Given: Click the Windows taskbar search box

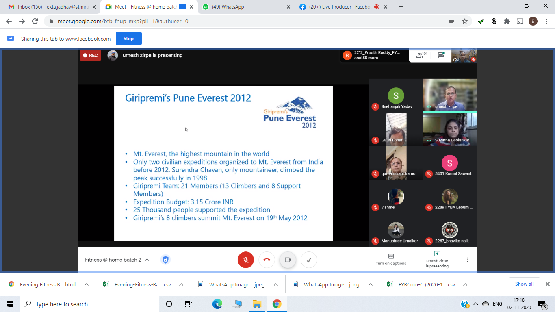Looking at the screenshot, I should [x=89, y=304].
